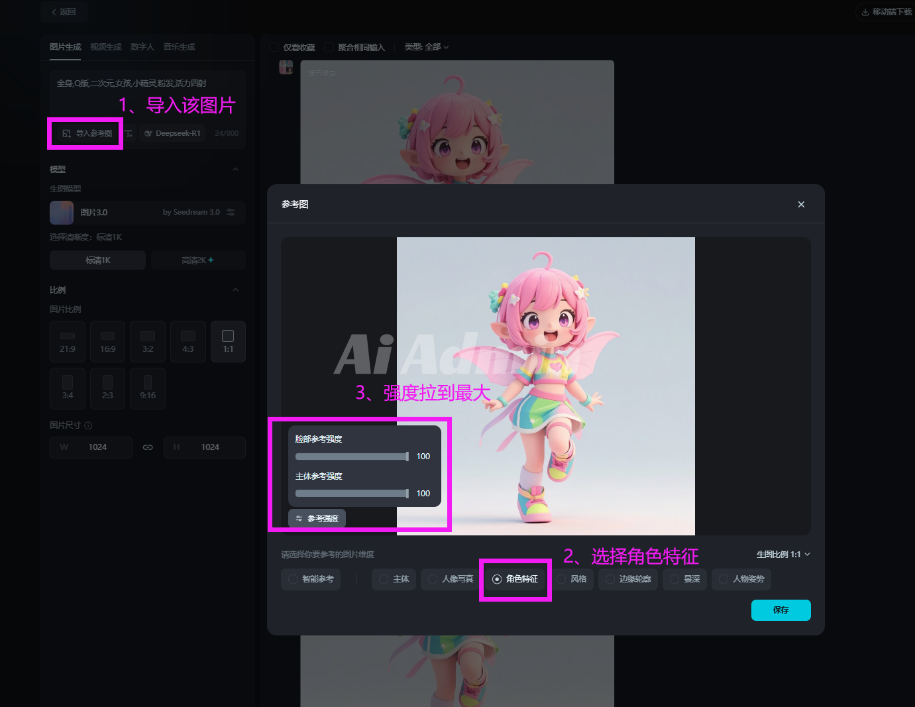This screenshot has height=707, width=915.
Task: Click the 脸部参考强度 slider track
Action: (x=351, y=457)
